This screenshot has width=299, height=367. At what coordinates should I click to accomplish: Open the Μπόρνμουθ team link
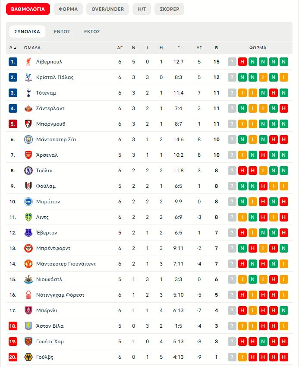tap(51, 124)
